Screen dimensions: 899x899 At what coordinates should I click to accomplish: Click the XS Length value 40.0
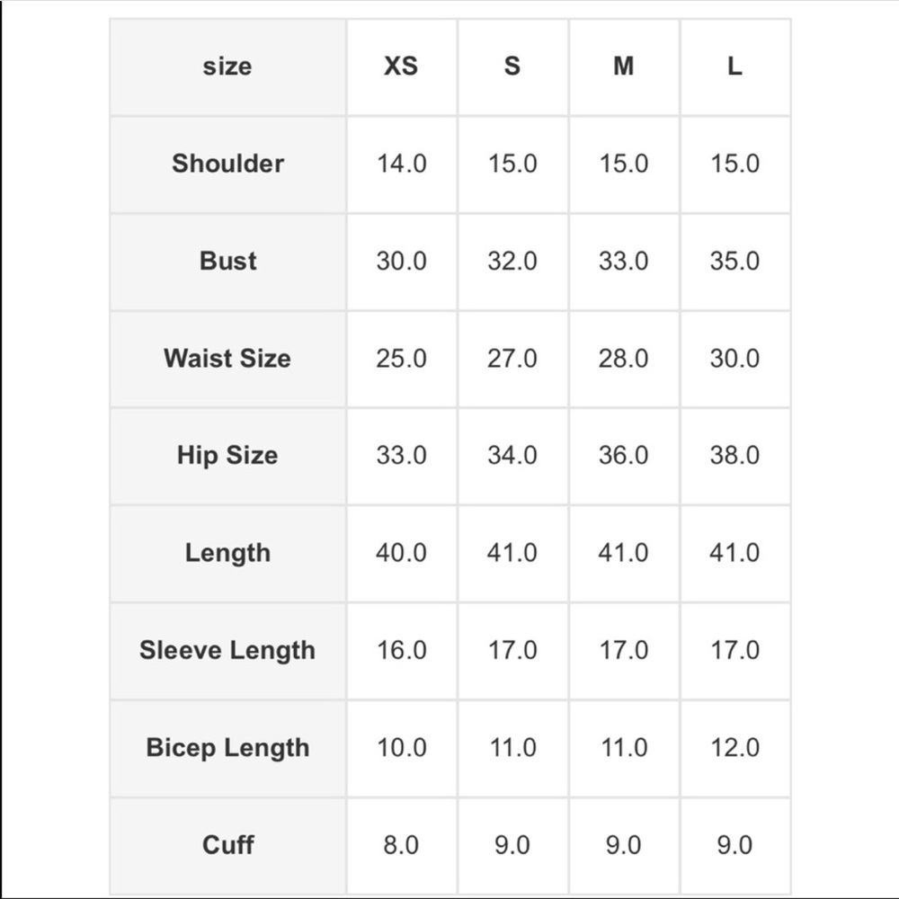pos(401,553)
